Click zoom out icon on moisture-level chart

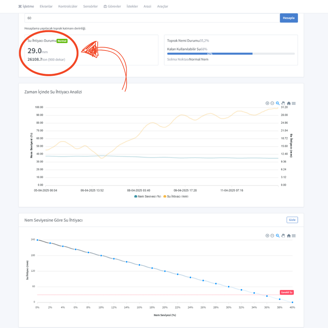point(272,236)
